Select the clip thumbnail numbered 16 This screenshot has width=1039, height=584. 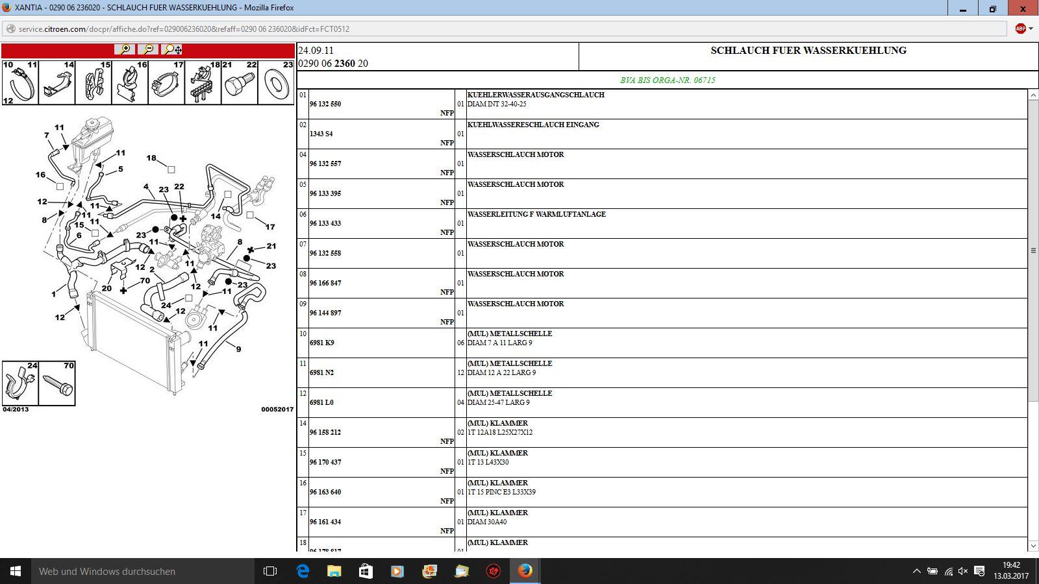(130, 82)
